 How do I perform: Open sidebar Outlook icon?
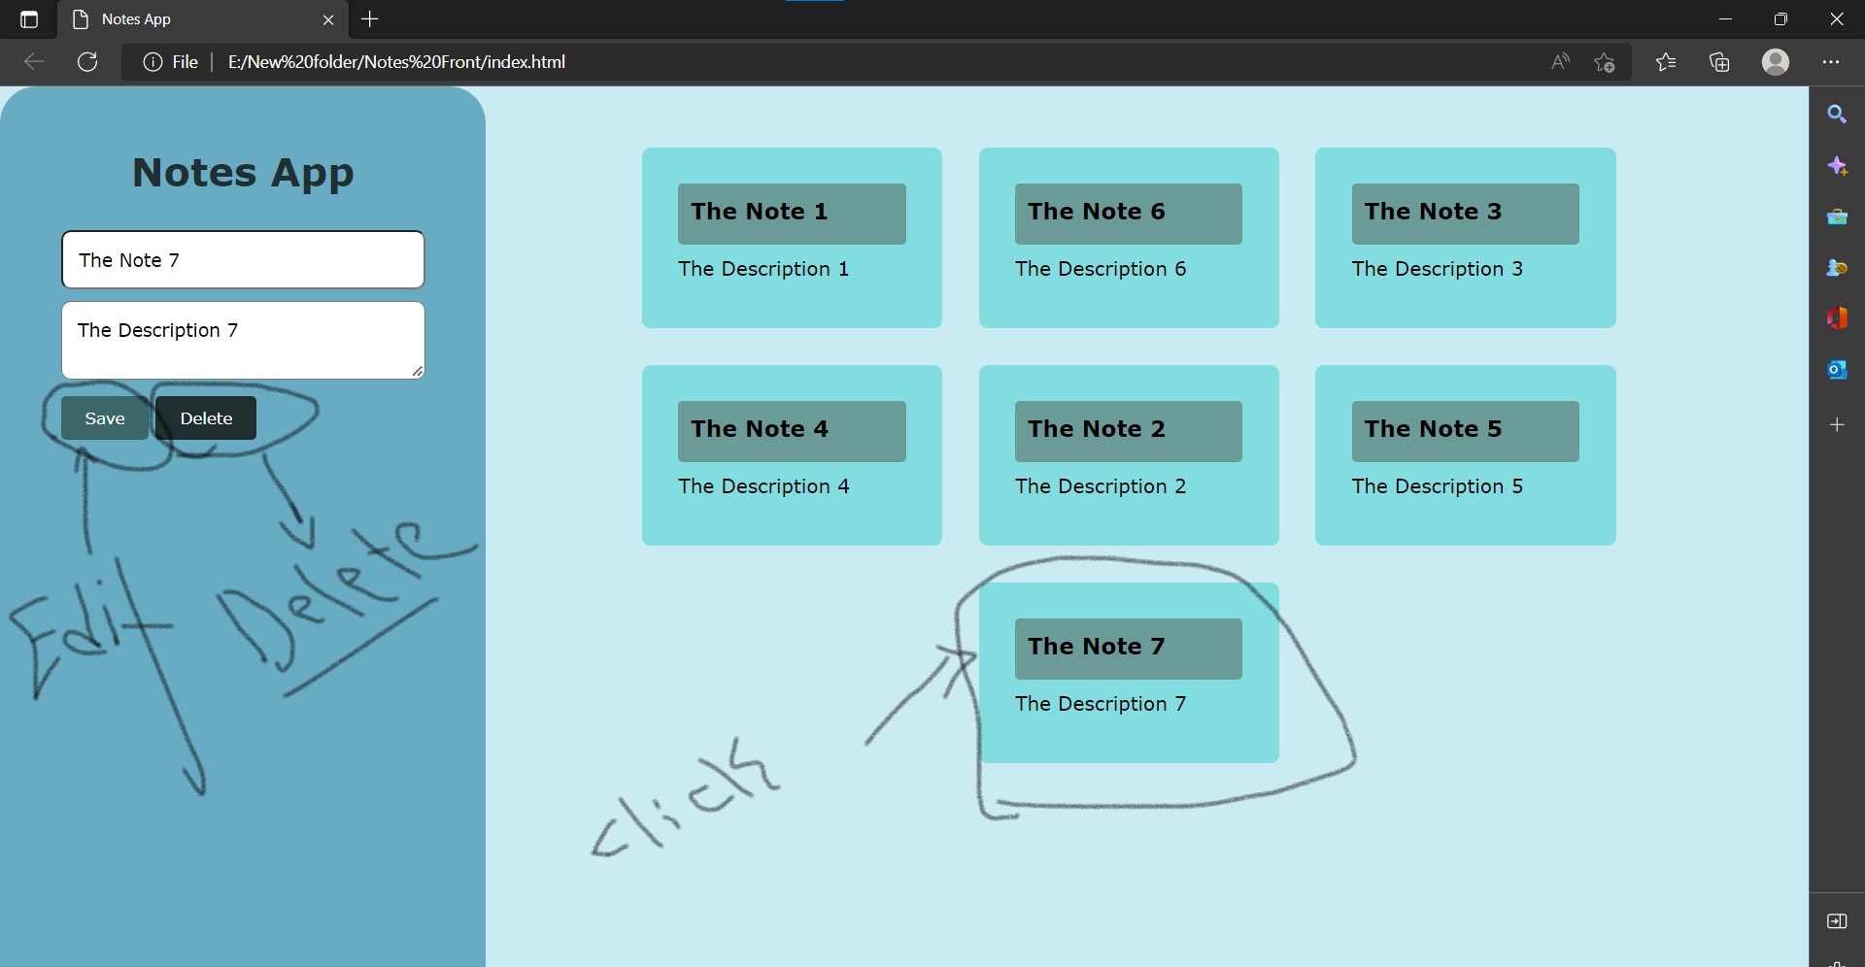1837,369
